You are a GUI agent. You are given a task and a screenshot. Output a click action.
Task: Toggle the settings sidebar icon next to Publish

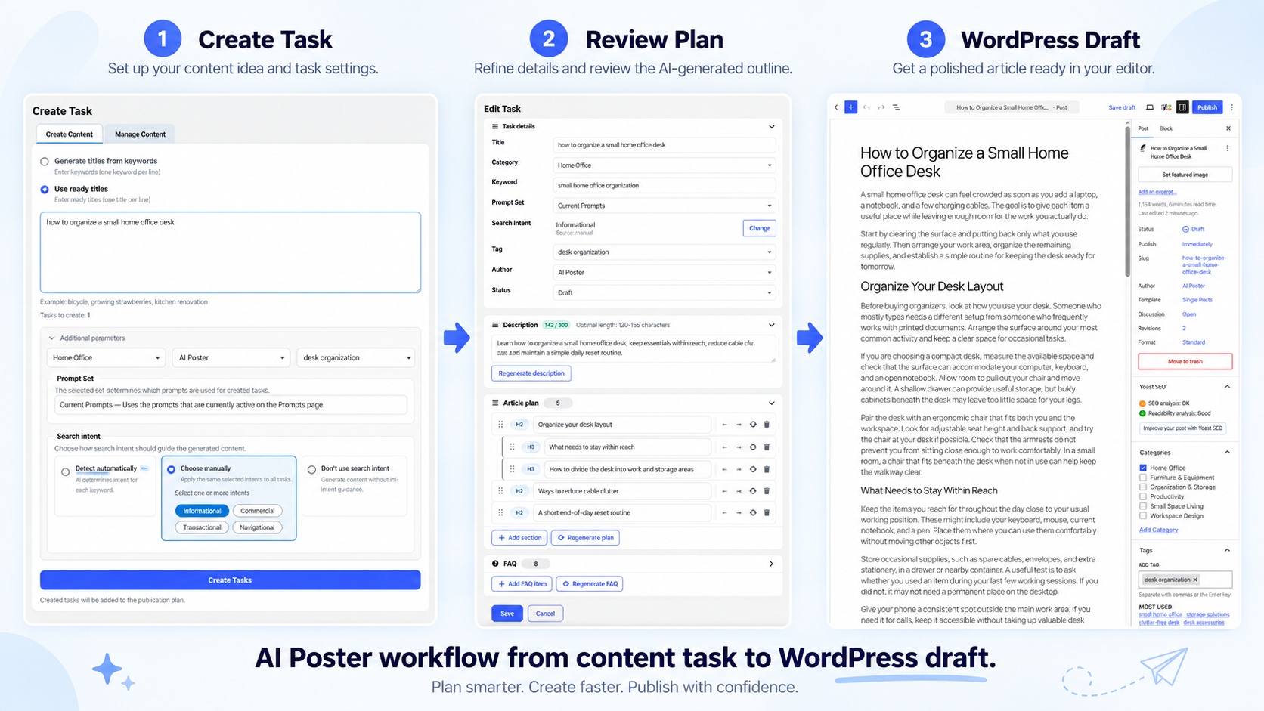tap(1182, 107)
